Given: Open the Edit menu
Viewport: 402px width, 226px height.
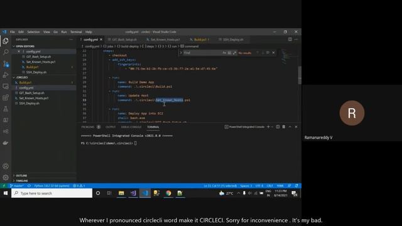Looking at the screenshot, I should 21,32.
